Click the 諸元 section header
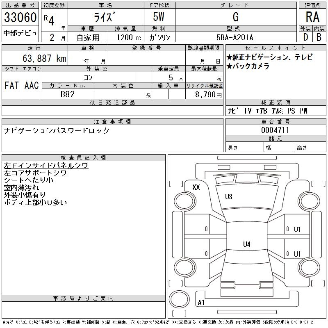This screenshot has height=328, width=328. click(276, 139)
